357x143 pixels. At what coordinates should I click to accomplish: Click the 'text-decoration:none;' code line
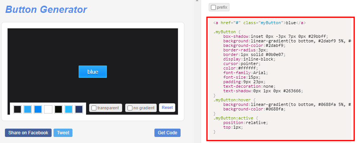point(249,87)
